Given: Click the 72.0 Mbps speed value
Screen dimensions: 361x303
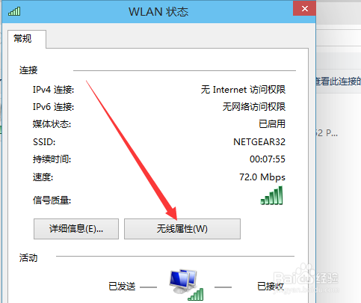Looking at the screenshot, I should pos(262,177).
